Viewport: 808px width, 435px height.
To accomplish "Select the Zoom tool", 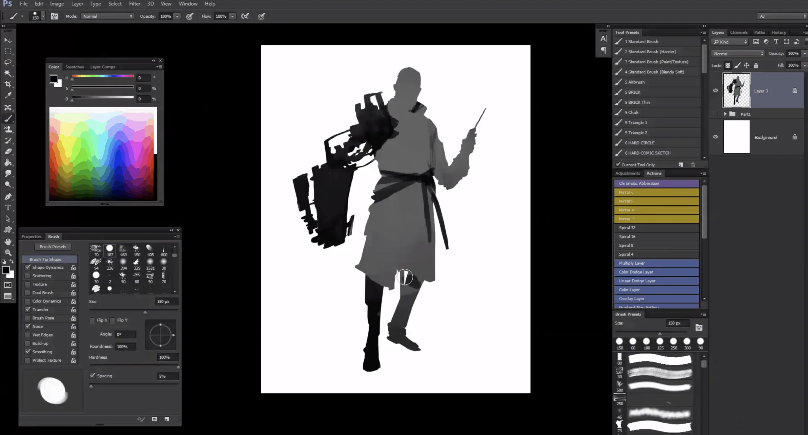I will [x=8, y=252].
